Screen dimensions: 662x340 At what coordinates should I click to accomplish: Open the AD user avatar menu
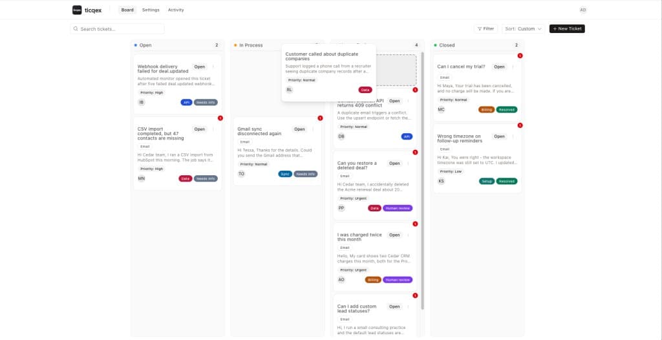point(582,10)
